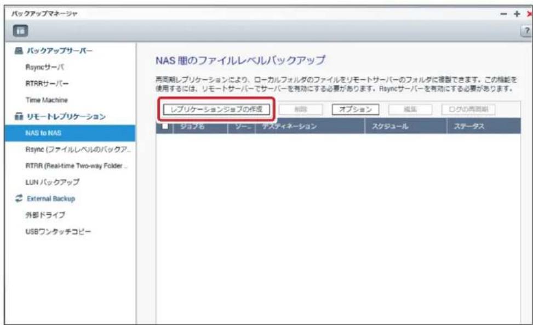Viewport: 533px width, 325px height.
Task: Click the External Backup sync icon
Action: click(x=19, y=198)
